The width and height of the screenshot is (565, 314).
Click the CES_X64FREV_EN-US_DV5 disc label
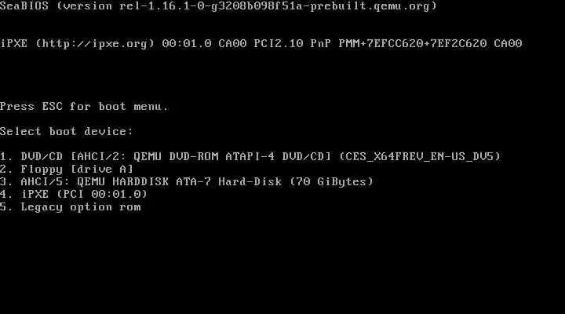click(420, 156)
